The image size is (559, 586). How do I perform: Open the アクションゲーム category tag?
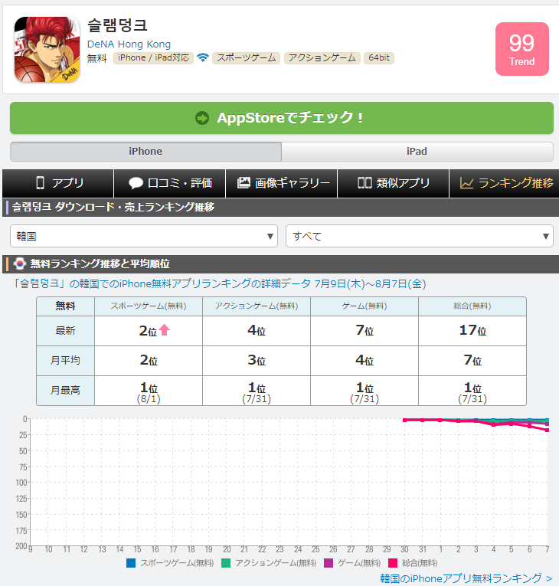(322, 58)
